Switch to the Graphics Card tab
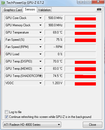The height and width of the screenshot is (130, 105). click(x=13, y=10)
